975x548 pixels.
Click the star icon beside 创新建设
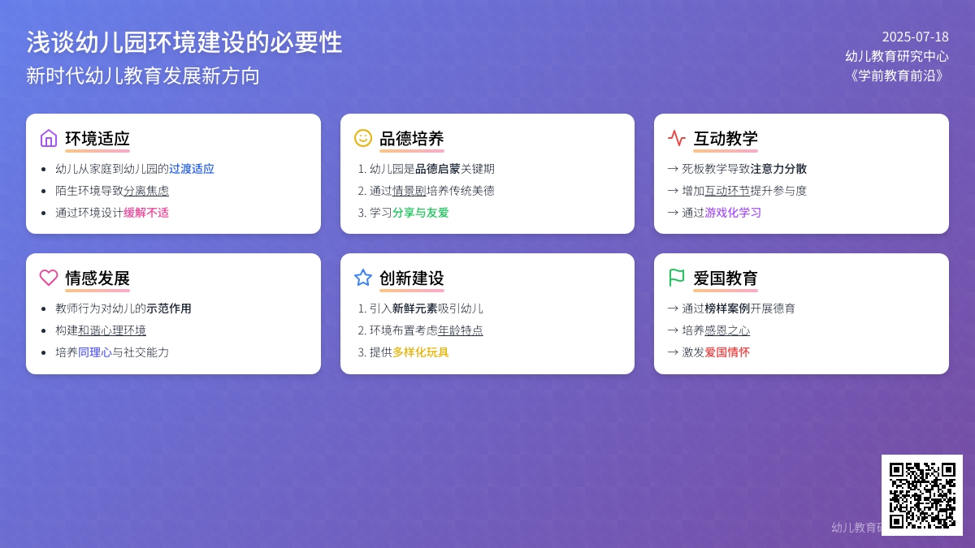click(363, 278)
